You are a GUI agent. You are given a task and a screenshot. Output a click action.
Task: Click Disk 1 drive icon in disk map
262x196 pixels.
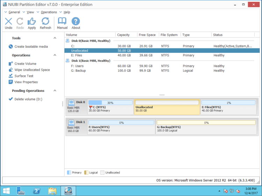pos(71,123)
